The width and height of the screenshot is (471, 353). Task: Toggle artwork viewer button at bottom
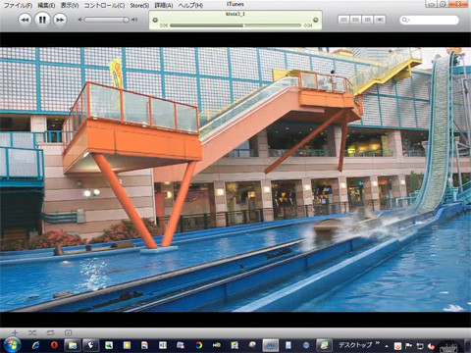(x=68, y=332)
